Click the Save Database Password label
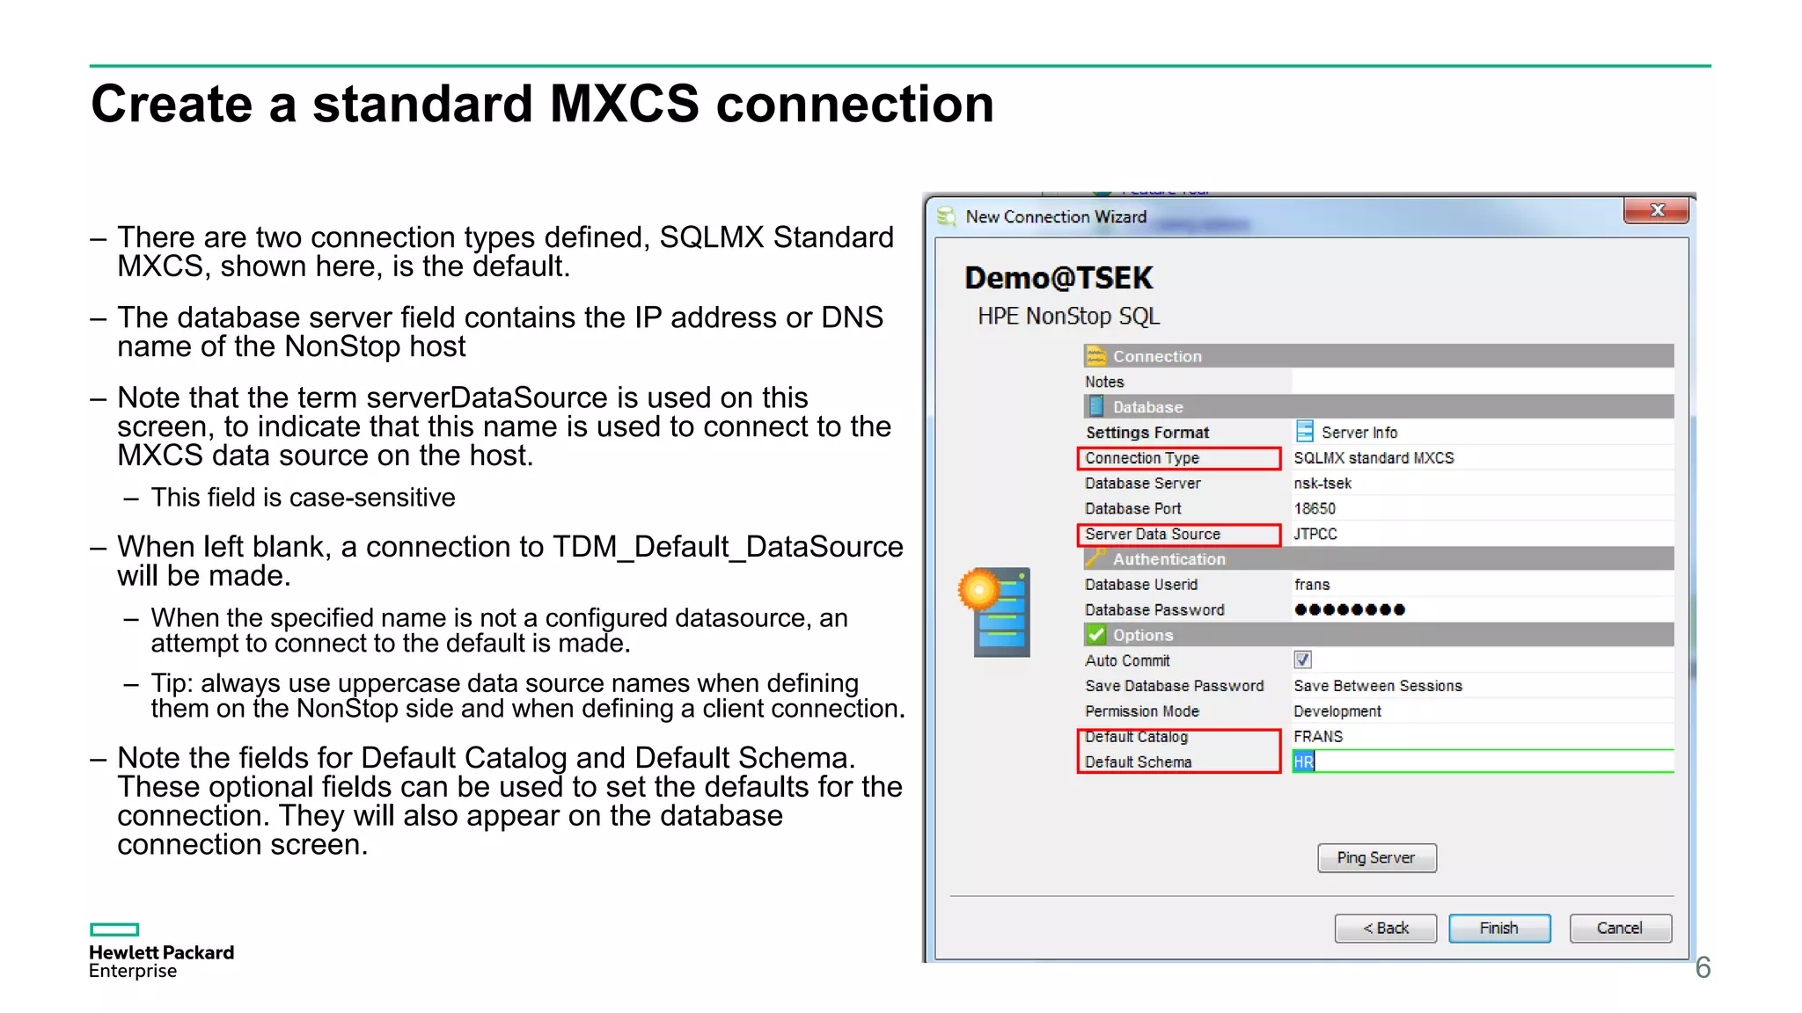Screen dimensions: 1802x1013 [x=1175, y=686]
